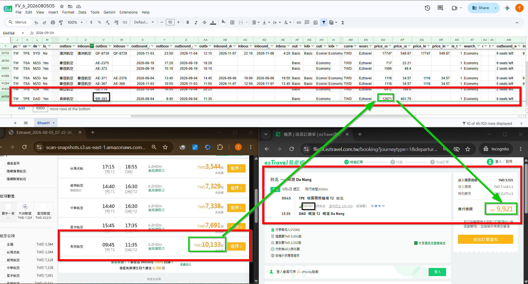Open the text color picker
This screenshot has width=528, height=284.
(x=213, y=22)
